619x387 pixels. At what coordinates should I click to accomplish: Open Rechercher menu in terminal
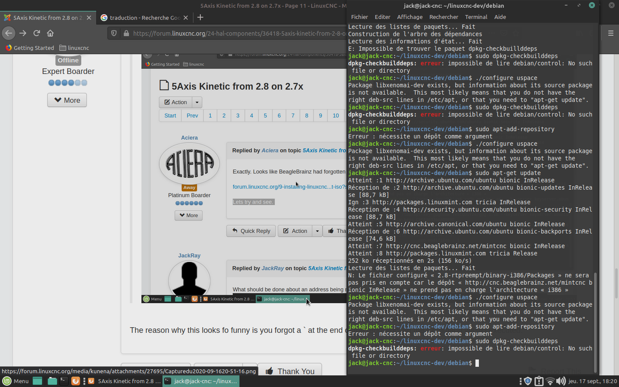click(444, 17)
